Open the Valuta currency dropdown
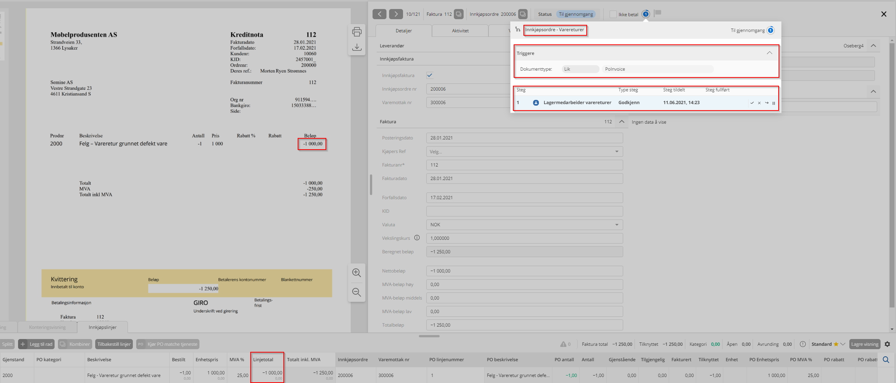 pos(616,225)
